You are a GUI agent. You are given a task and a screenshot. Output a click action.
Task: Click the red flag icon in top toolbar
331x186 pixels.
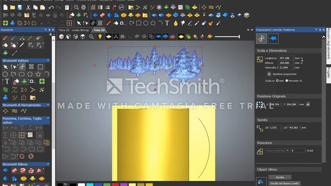[114, 7]
